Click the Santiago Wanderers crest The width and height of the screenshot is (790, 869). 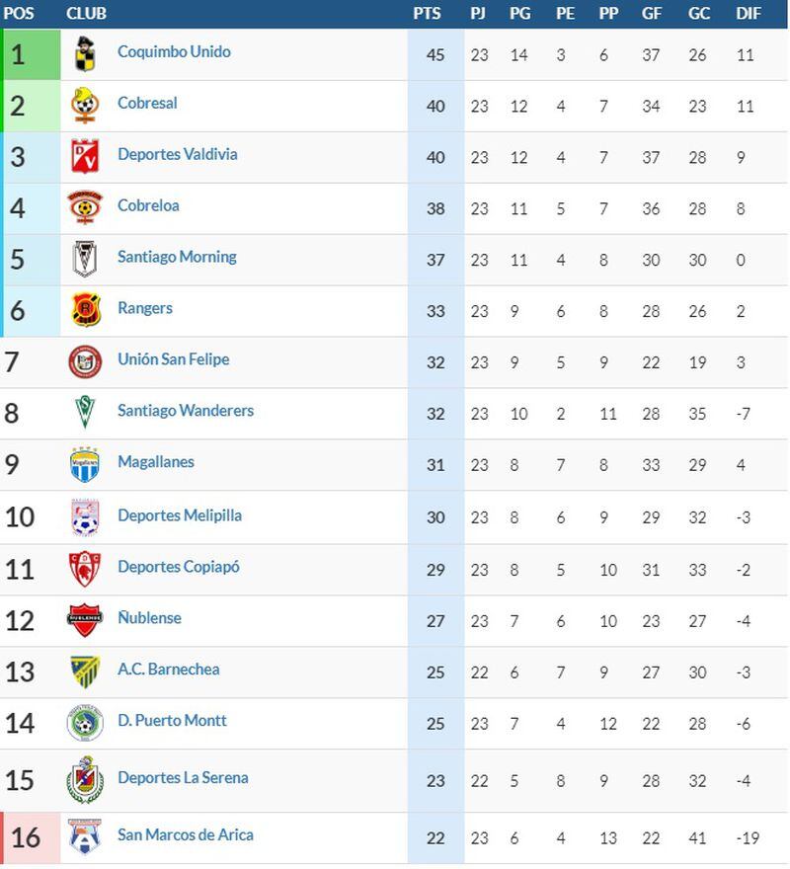[85, 413]
